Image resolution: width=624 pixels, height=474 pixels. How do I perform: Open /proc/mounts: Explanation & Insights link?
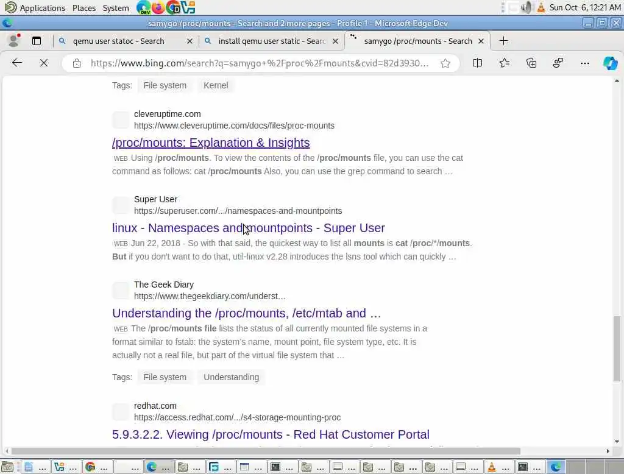[211, 143]
